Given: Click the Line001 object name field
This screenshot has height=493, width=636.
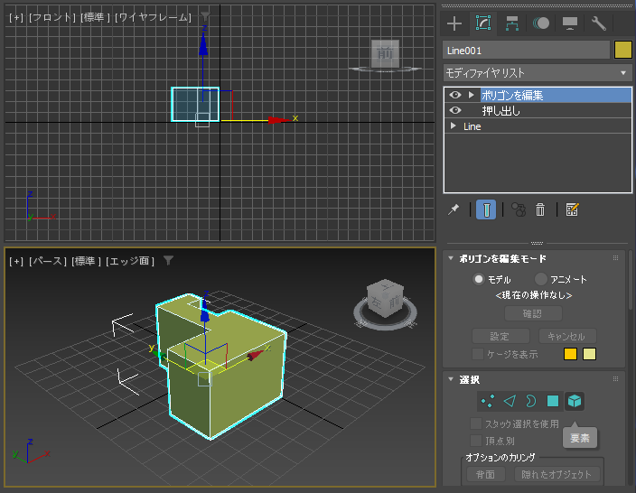Looking at the screenshot, I should point(526,51).
